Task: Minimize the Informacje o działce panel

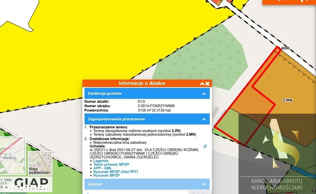Action: [202, 84]
